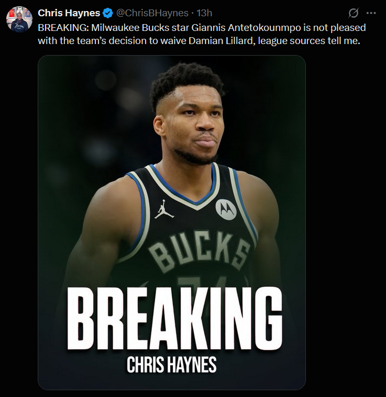Open Chris Haynes' profile avatar

tap(19, 19)
